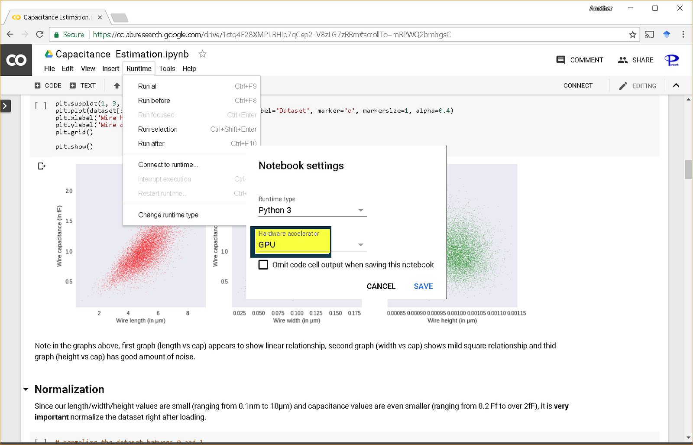This screenshot has width=693, height=445.
Task: Click the Colab CO logo icon
Action: 16,60
